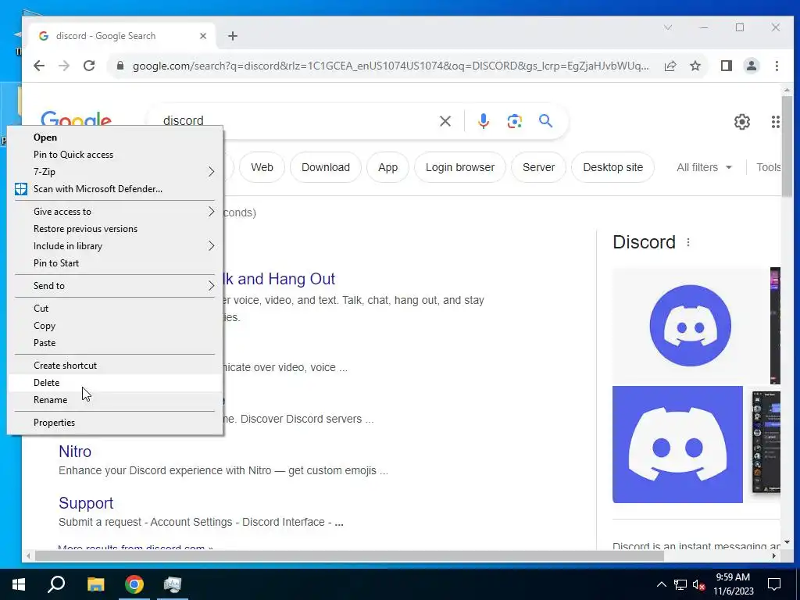Open the Tools search options
The height and width of the screenshot is (600, 800).
click(x=769, y=167)
